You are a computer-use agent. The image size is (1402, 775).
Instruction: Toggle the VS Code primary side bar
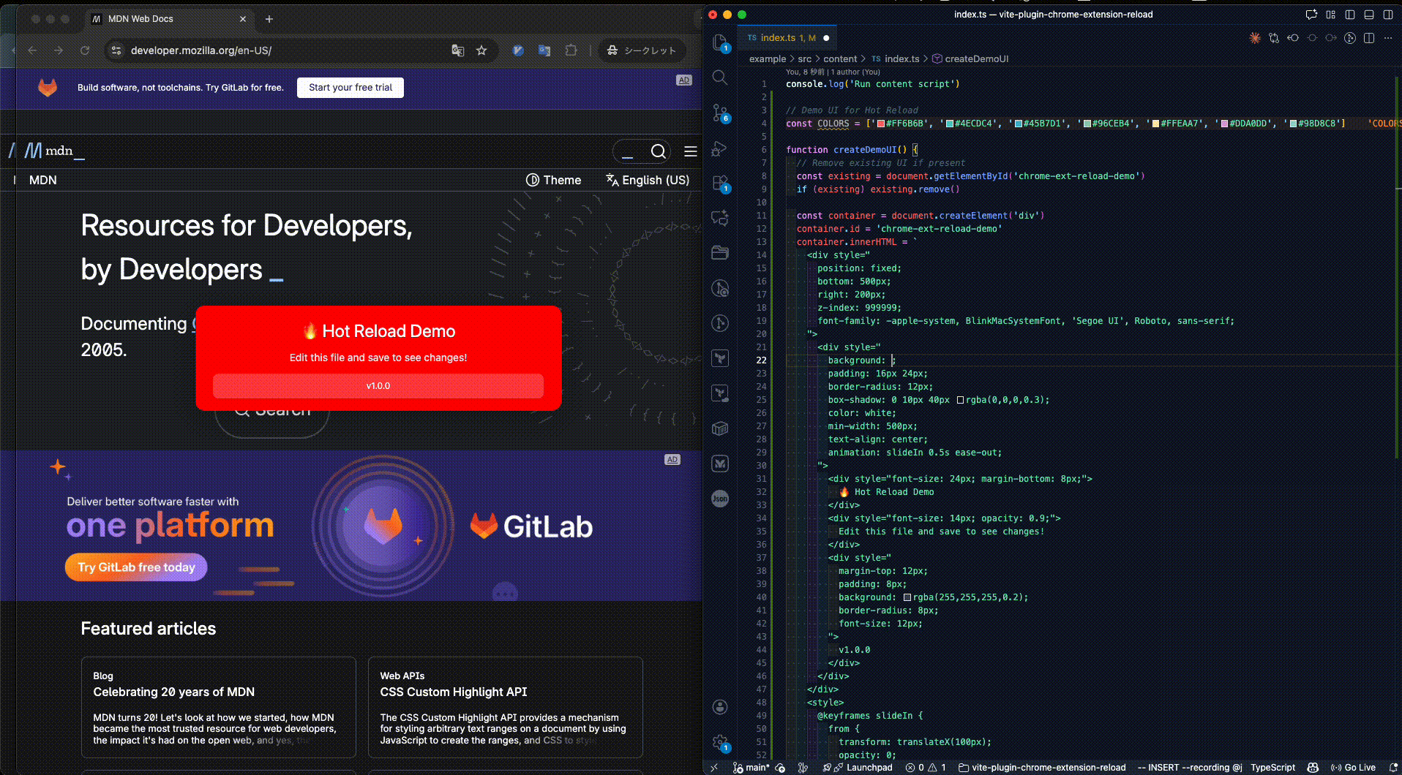coord(1350,15)
